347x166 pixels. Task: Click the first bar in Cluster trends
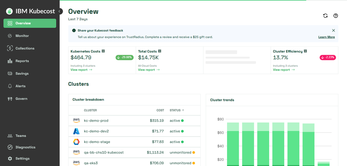[233, 144]
